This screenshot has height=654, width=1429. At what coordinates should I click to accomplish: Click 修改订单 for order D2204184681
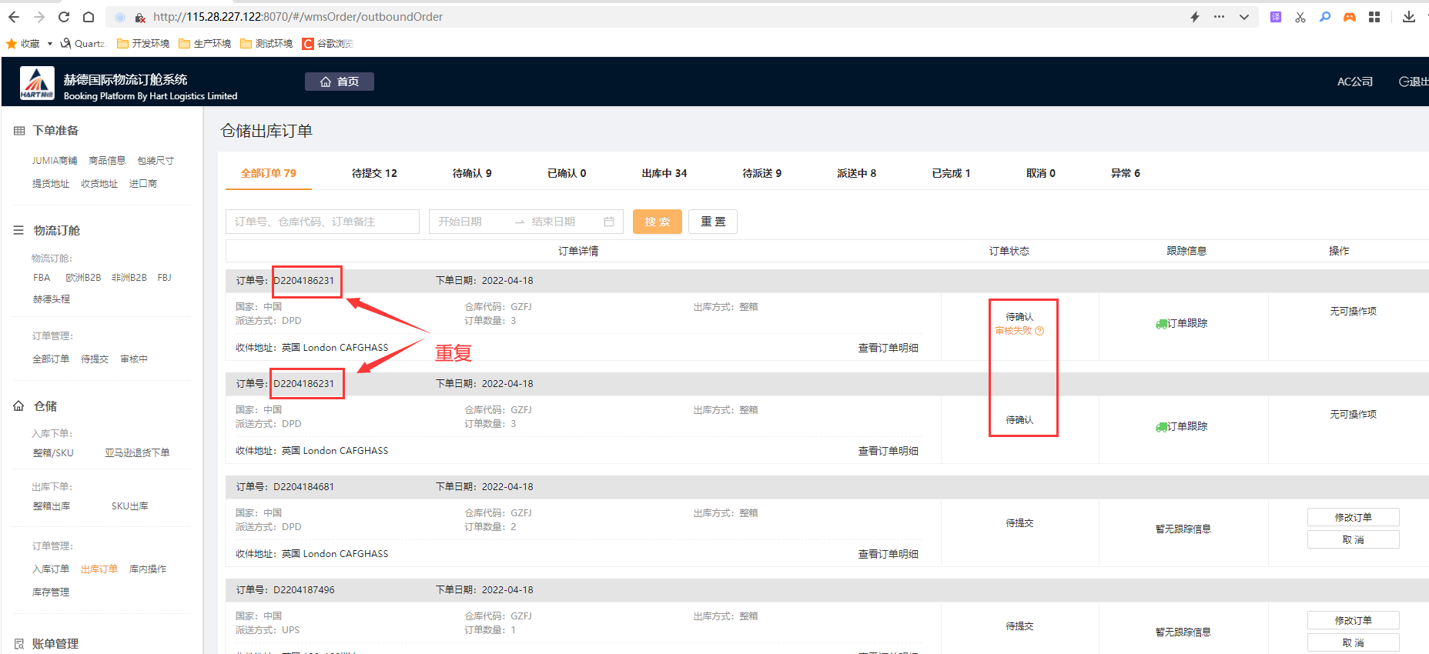tap(1353, 517)
